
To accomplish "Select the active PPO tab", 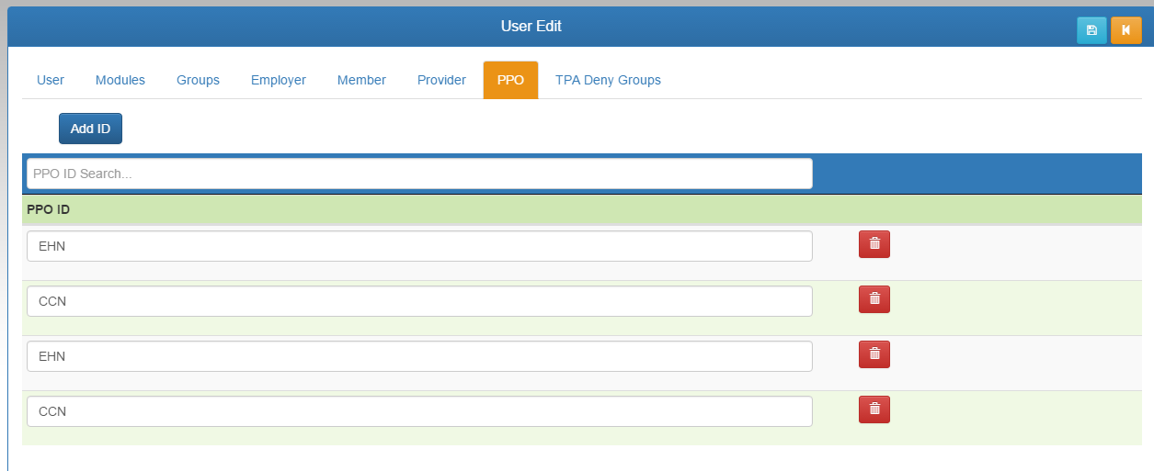I will (x=510, y=80).
